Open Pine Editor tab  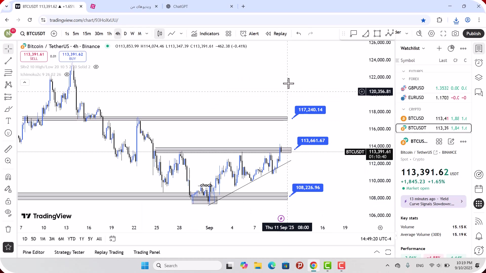click(x=34, y=252)
